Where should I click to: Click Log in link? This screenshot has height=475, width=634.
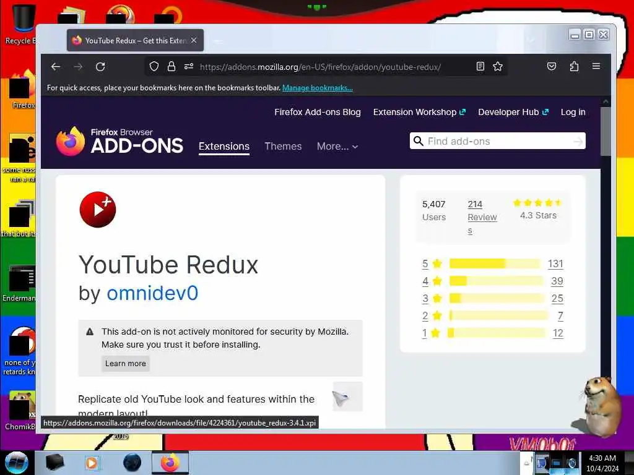pos(573,113)
